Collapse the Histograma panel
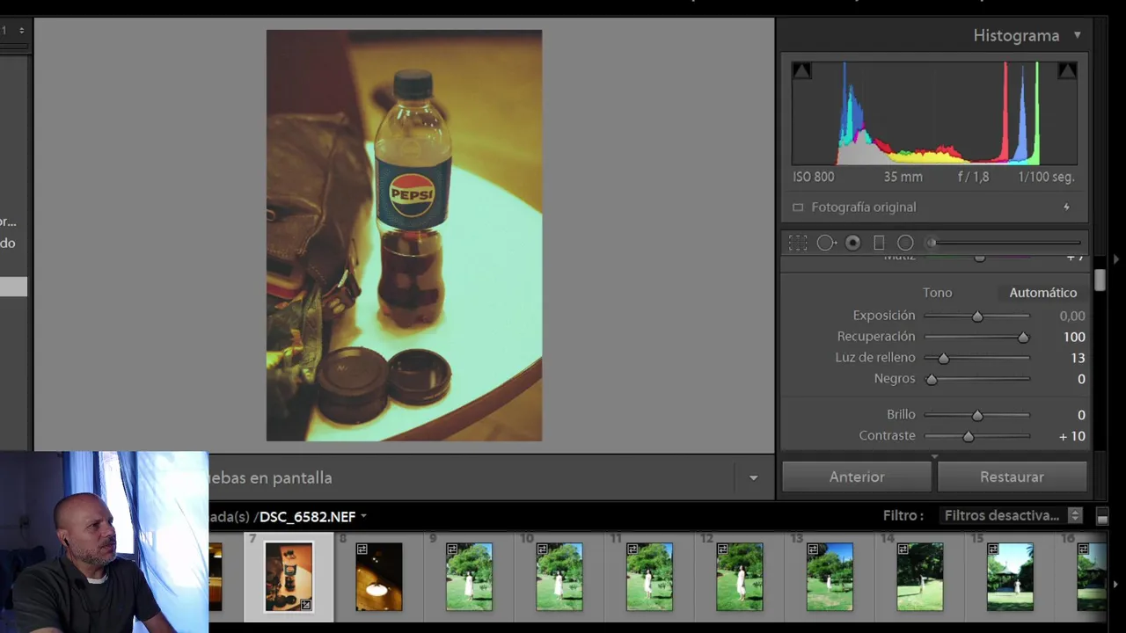This screenshot has height=633, width=1126. tap(1077, 36)
